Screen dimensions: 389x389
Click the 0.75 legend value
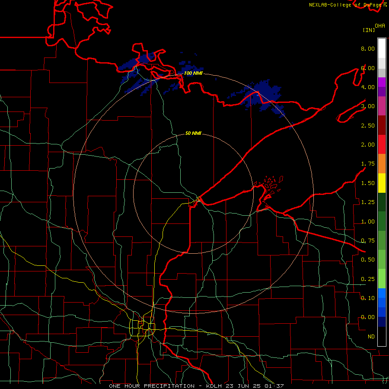coord(368,241)
